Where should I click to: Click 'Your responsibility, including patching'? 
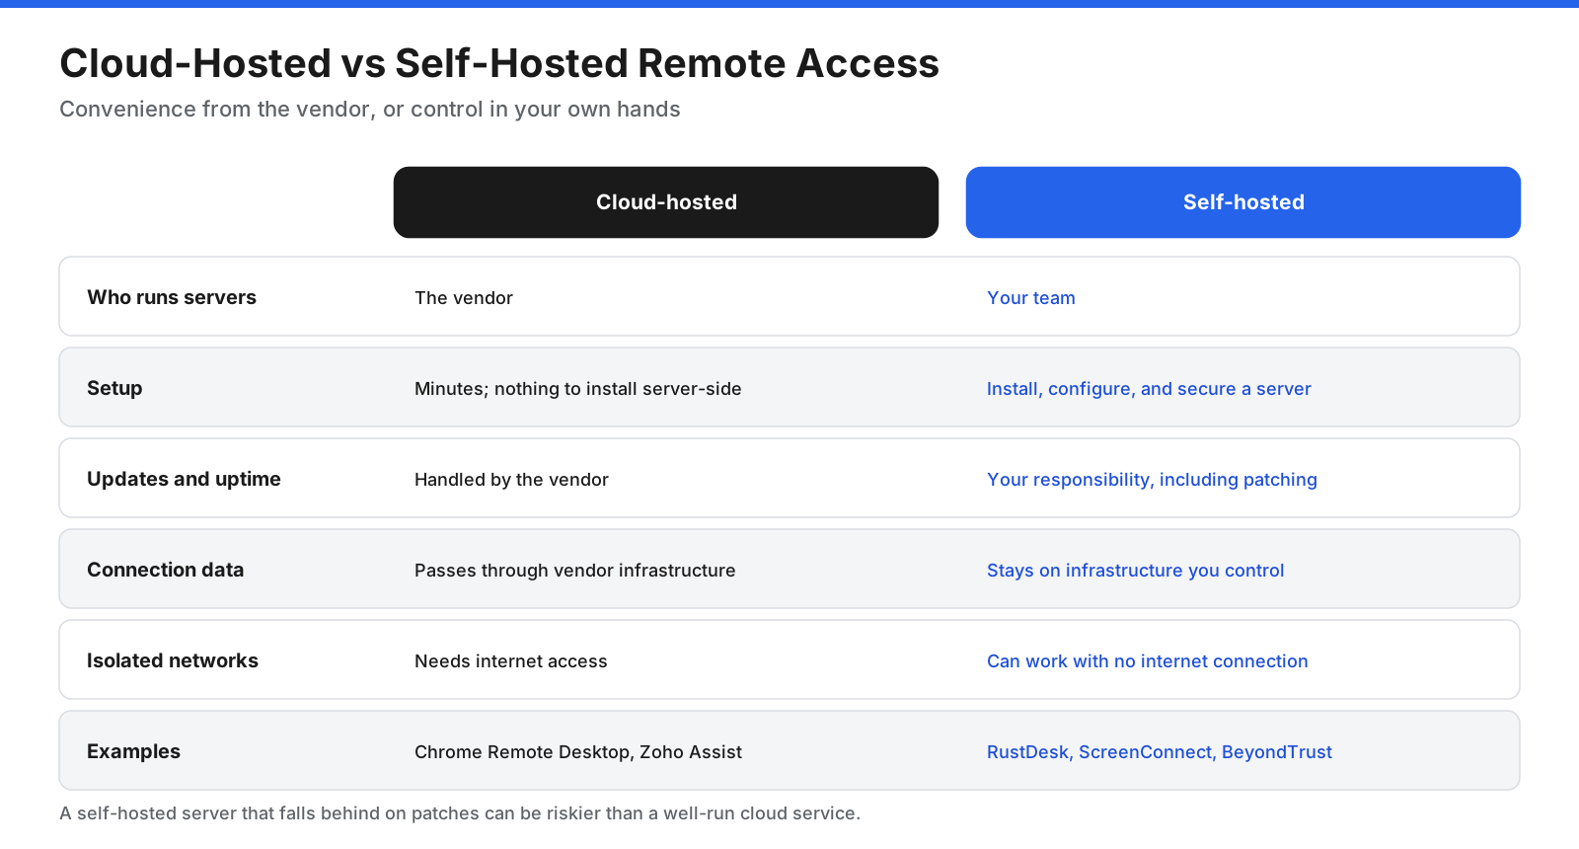(x=1152, y=480)
